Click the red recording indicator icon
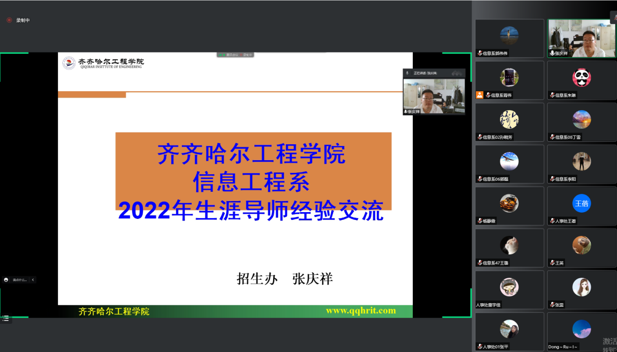617x352 pixels. tap(9, 20)
